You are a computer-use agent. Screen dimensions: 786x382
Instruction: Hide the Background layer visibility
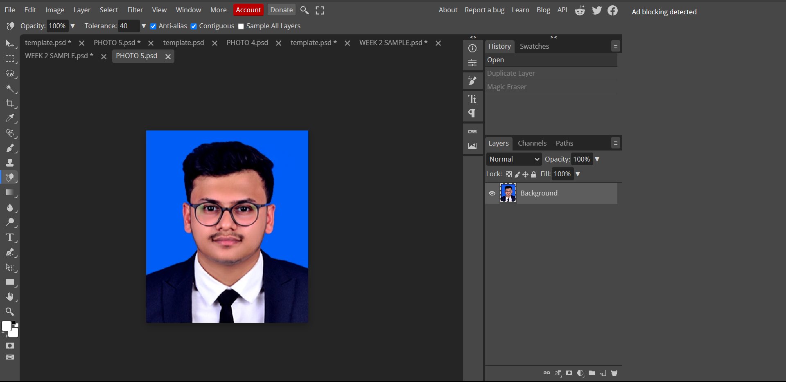492,193
